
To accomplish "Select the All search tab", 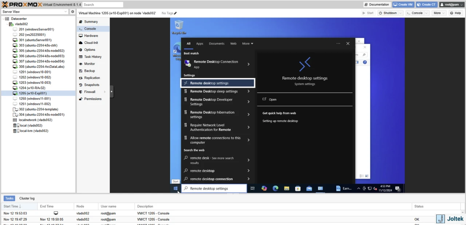I will point(189,44).
